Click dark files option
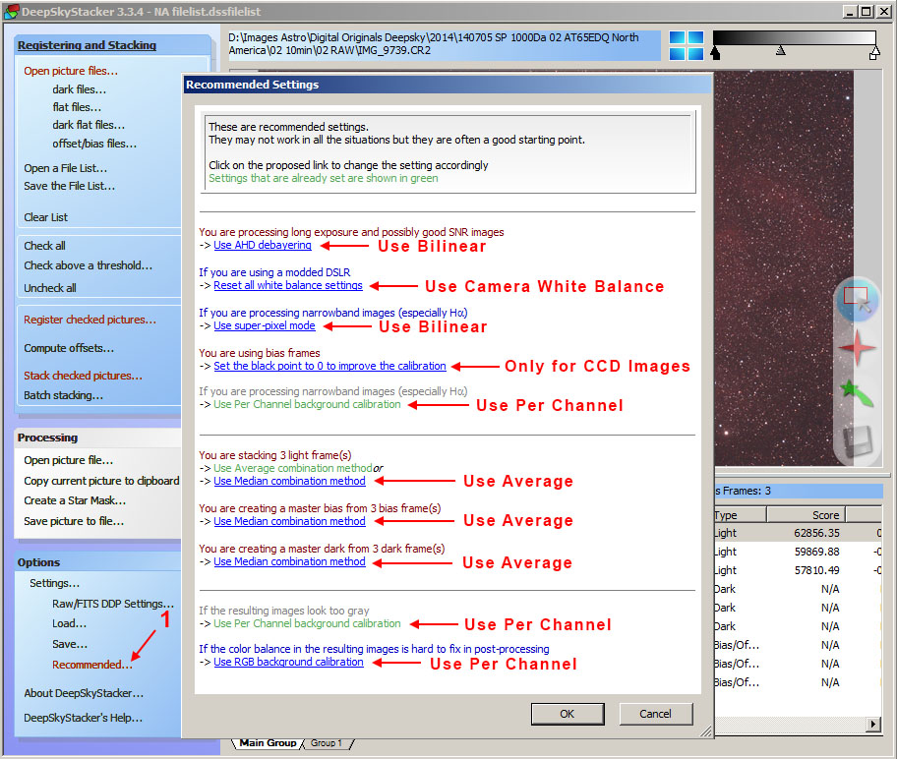 (x=80, y=89)
